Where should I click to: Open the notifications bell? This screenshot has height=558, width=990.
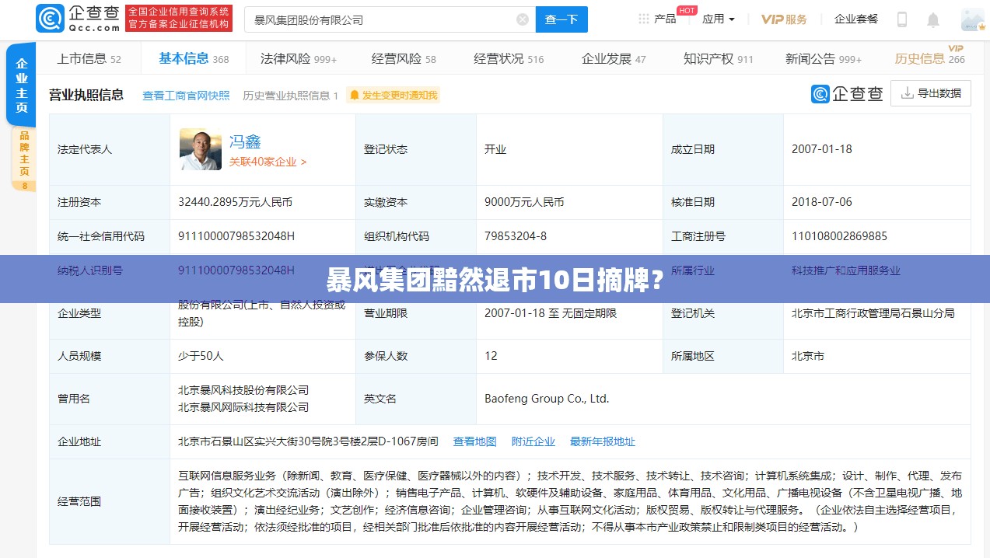(x=933, y=19)
